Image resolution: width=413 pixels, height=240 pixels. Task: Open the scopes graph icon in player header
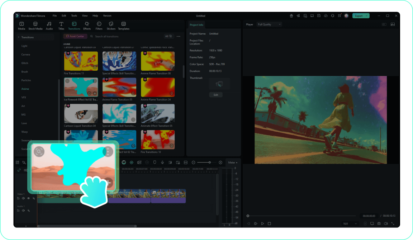(x=393, y=24)
